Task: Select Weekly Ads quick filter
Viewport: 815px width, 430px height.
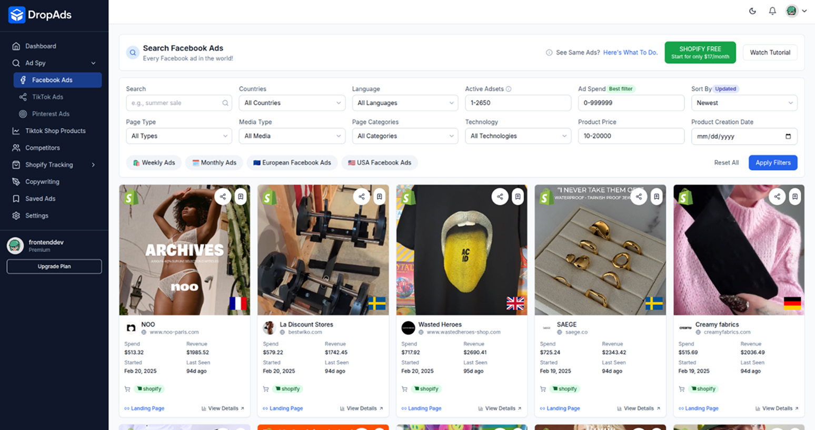Action: tap(154, 162)
